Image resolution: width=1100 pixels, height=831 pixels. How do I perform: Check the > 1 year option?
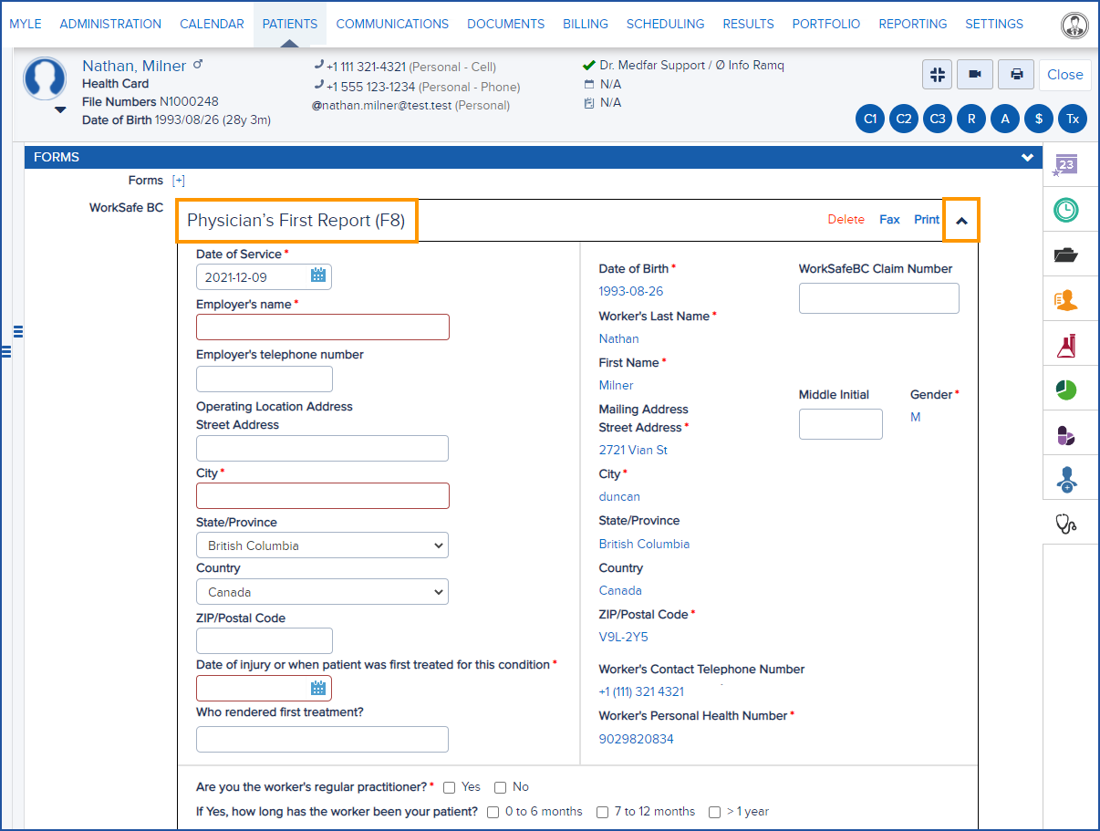coord(714,812)
